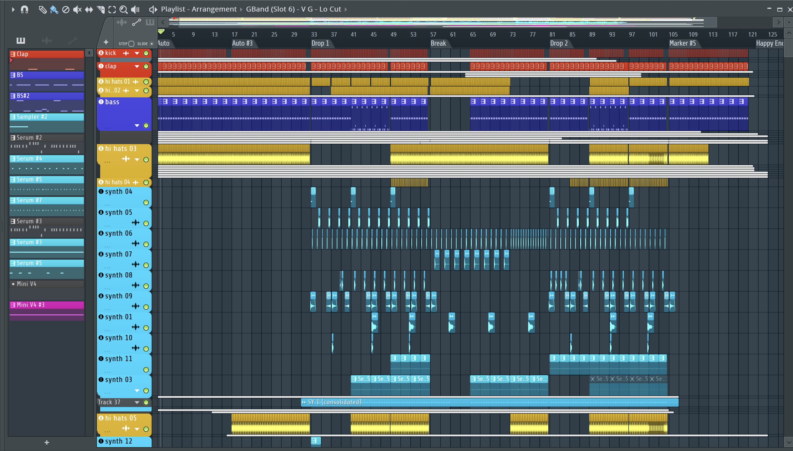Image resolution: width=793 pixels, height=451 pixels.
Task: Mute the synth 11 track
Action: click(x=146, y=370)
